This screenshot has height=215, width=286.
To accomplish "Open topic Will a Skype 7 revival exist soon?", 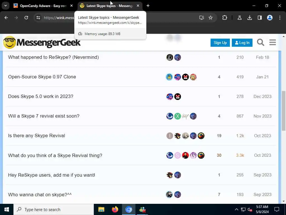I will pos(44,116).
